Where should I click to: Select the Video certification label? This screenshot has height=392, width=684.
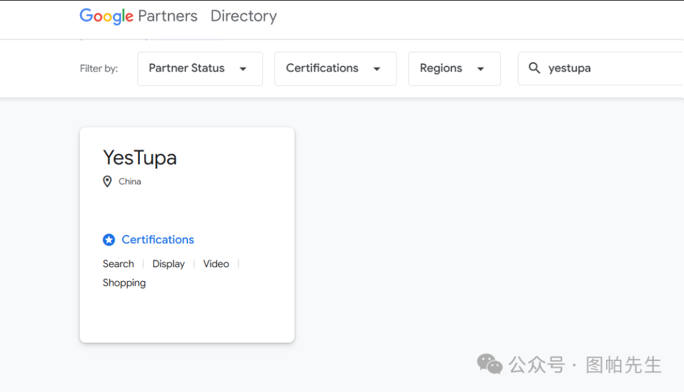[x=216, y=264]
